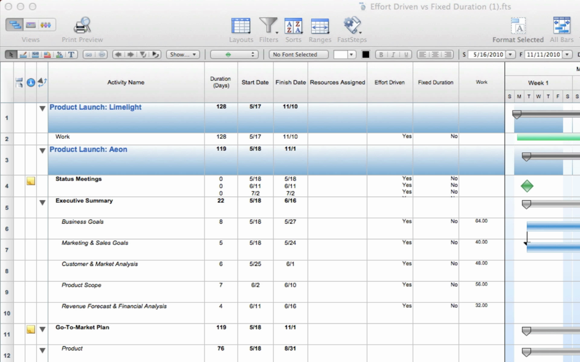Select the percent complete tool
Viewport: 580px width, 362px height.
pos(59,55)
